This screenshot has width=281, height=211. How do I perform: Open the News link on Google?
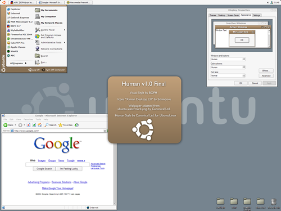tap(61, 160)
